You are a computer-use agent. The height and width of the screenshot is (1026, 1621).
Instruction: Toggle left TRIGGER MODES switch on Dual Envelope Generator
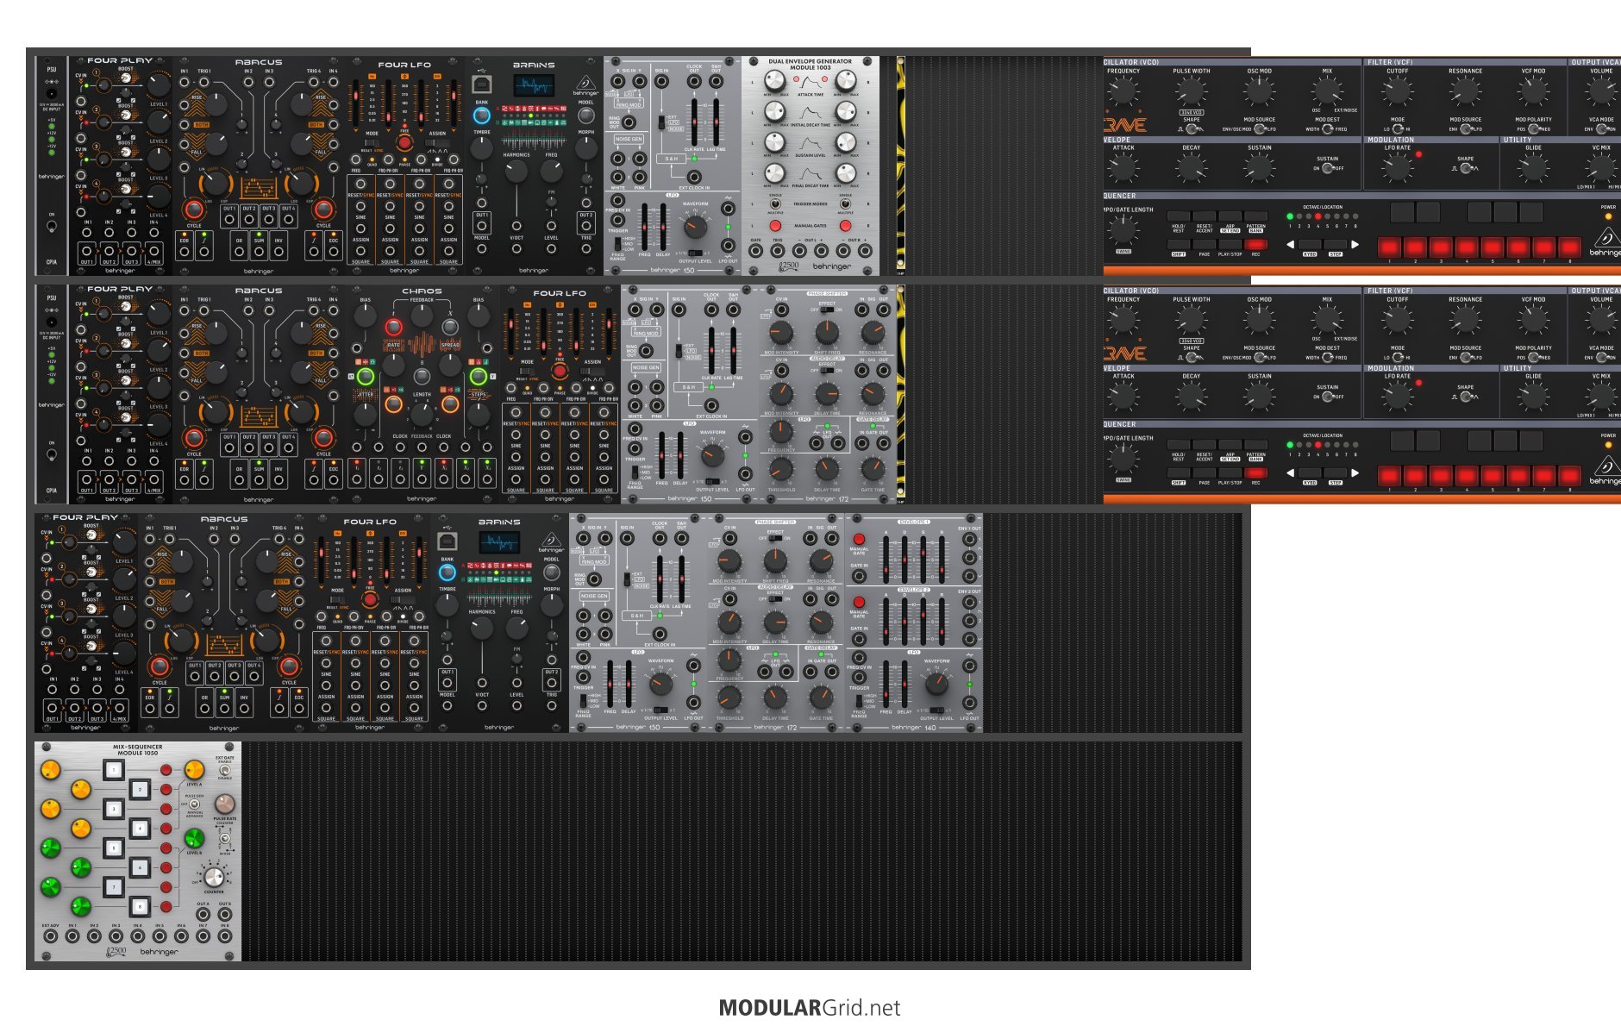coord(775,203)
